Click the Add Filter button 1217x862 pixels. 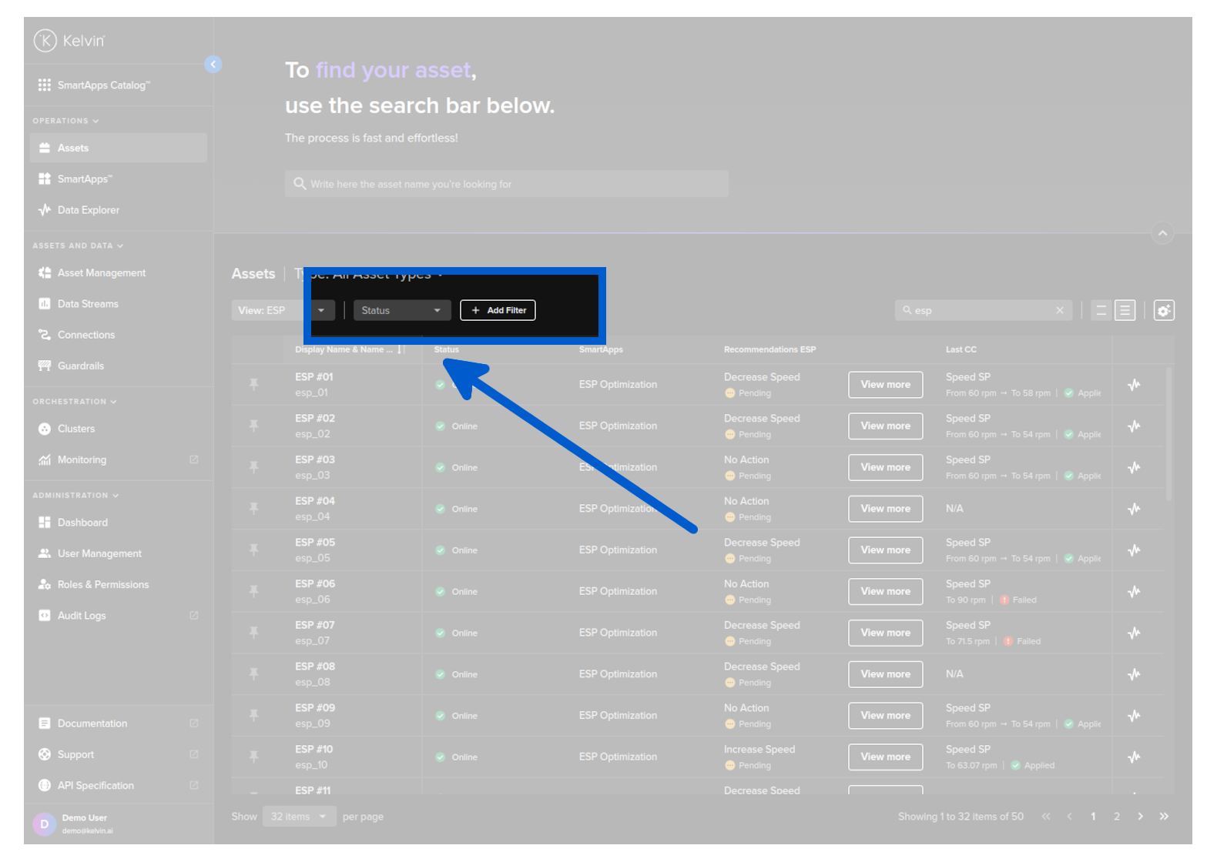(x=498, y=310)
